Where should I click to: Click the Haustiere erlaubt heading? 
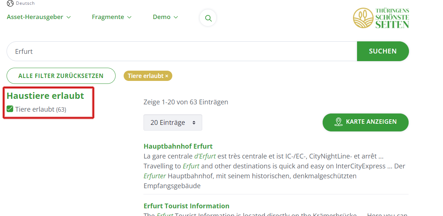[45, 96]
